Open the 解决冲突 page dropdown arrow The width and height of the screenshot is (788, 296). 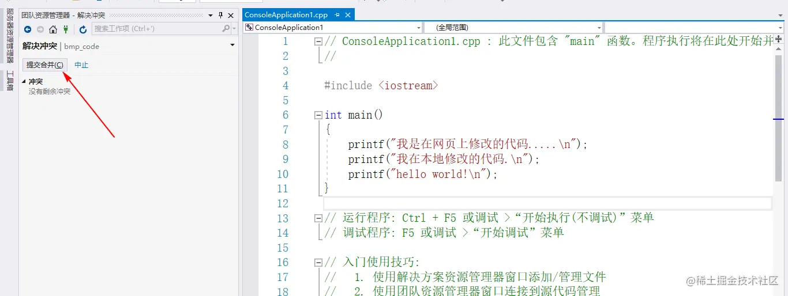pyautogui.click(x=232, y=45)
